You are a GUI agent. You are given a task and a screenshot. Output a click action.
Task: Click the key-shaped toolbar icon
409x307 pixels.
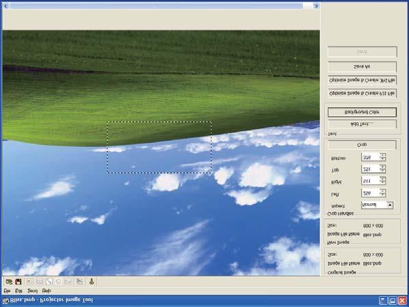point(92,282)
